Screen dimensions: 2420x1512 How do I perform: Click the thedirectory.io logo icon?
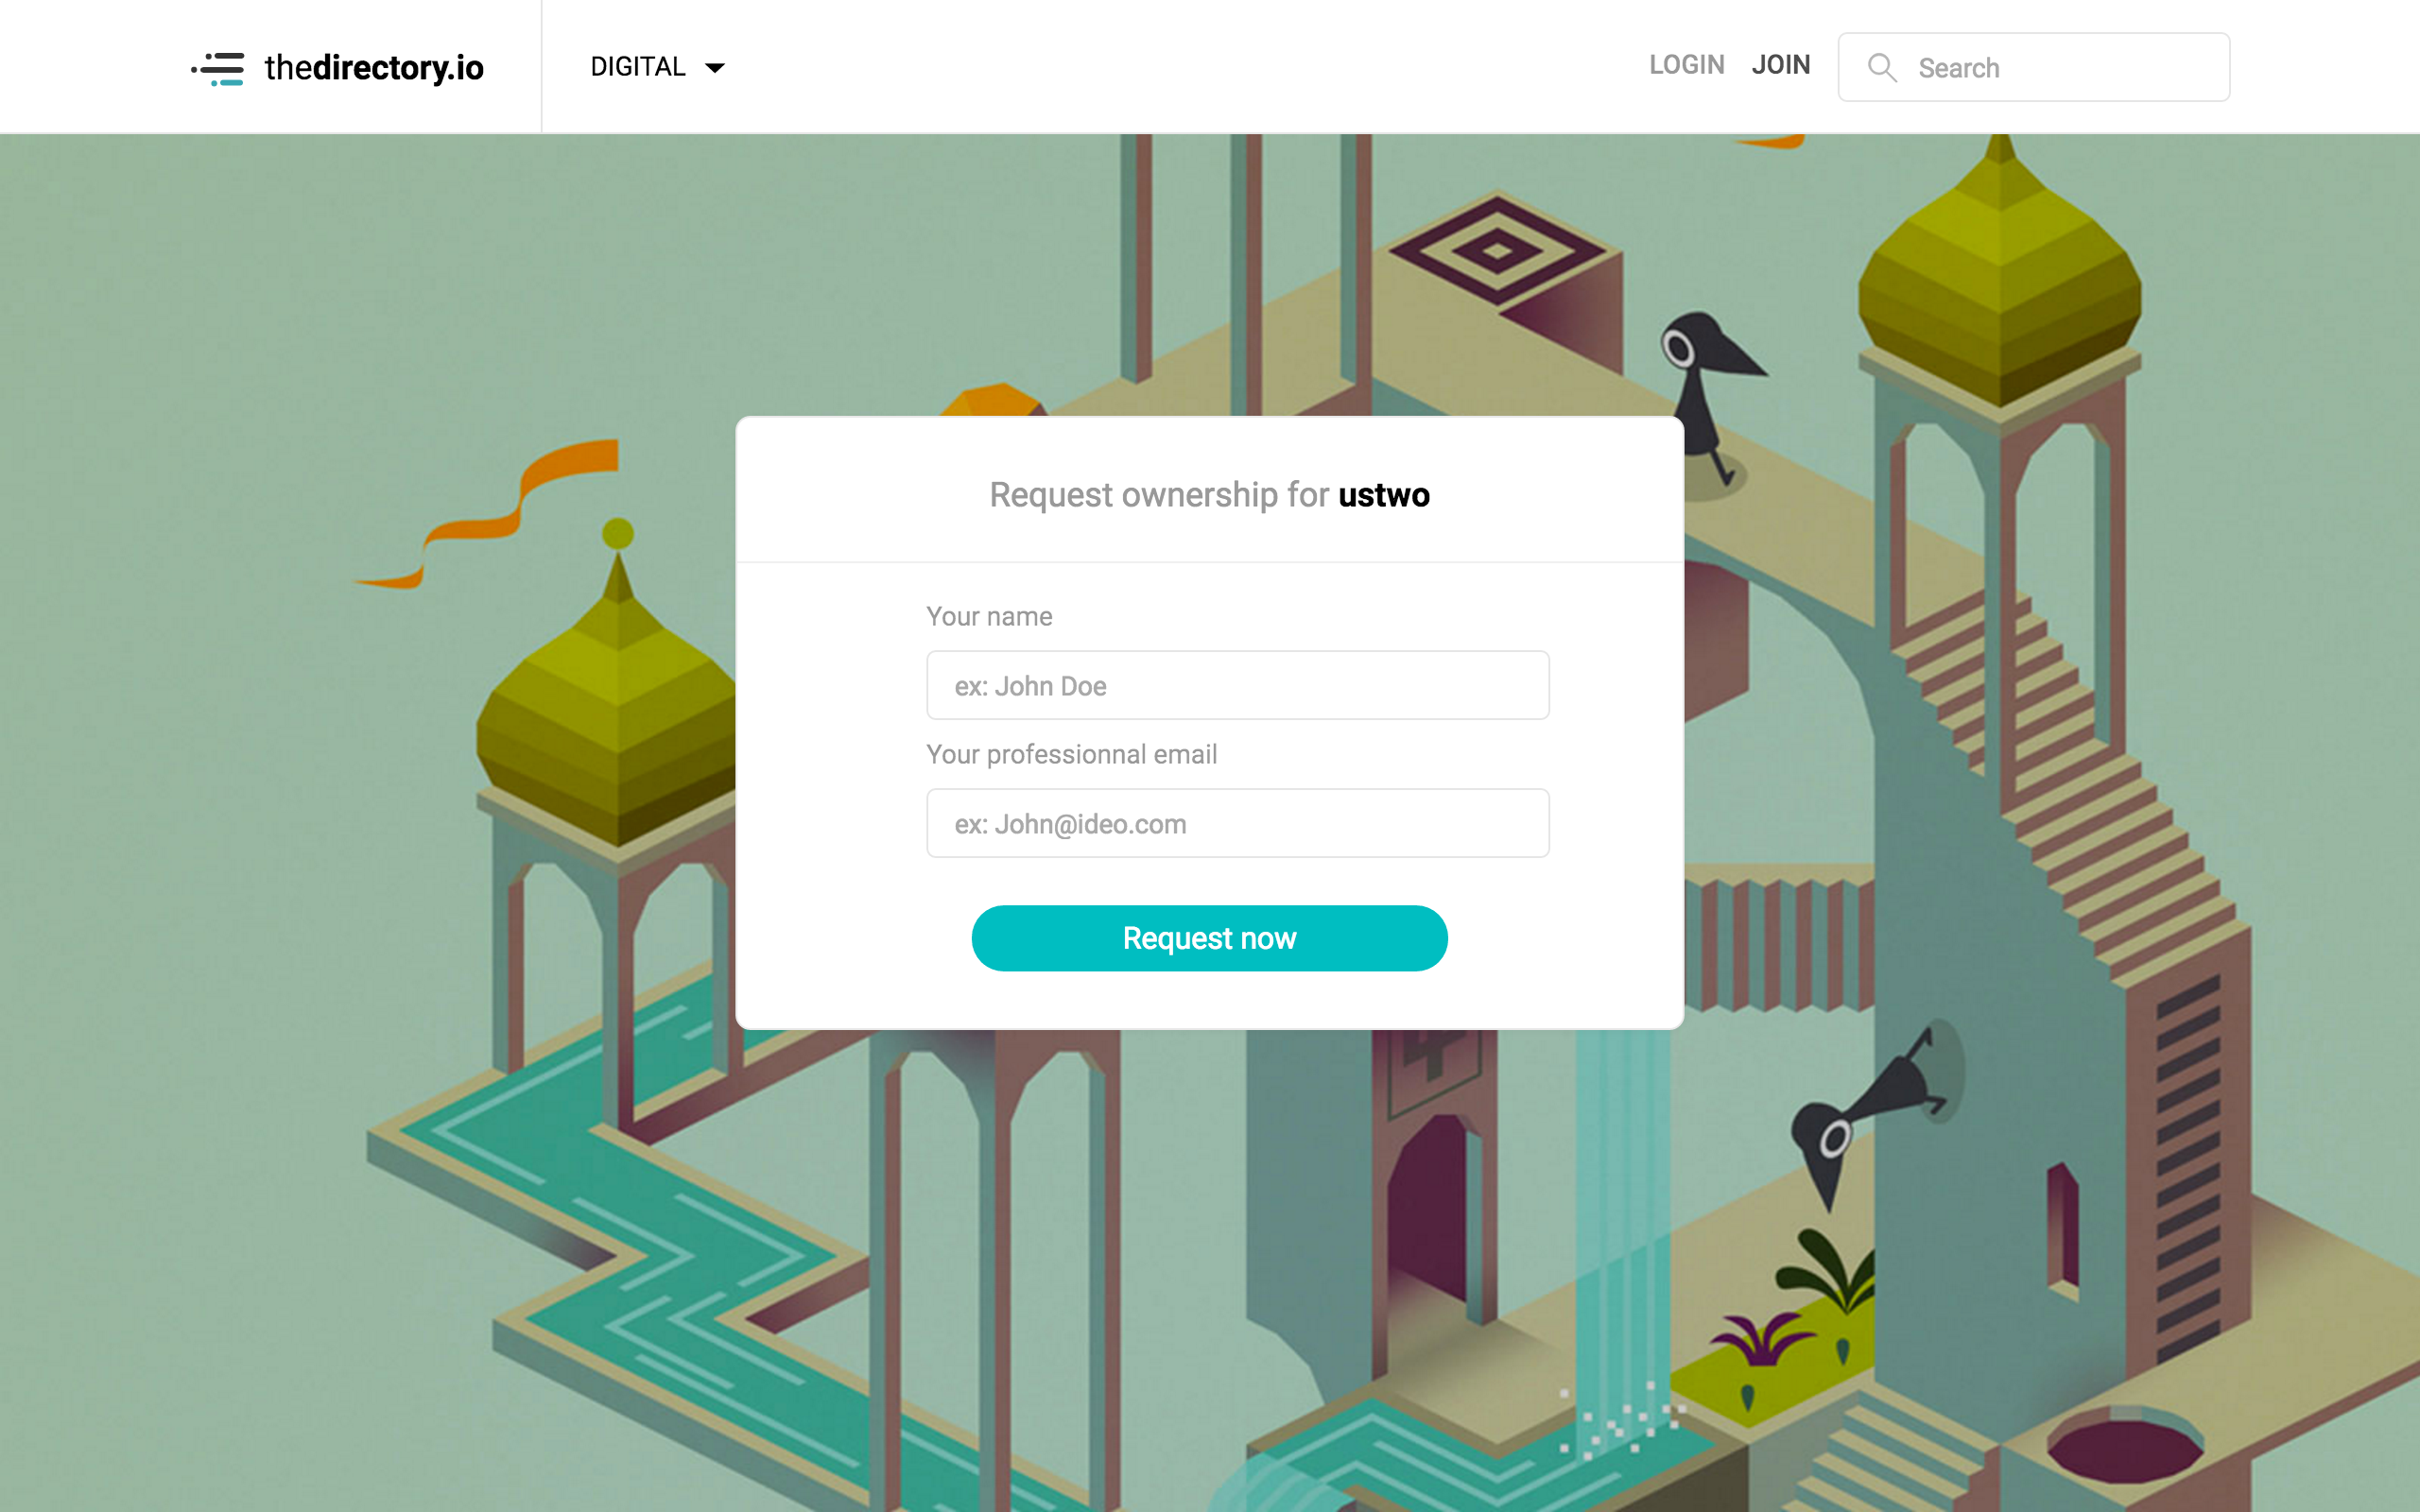point(218,68)
